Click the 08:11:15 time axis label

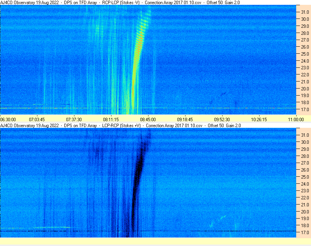(x=111, y=120)
